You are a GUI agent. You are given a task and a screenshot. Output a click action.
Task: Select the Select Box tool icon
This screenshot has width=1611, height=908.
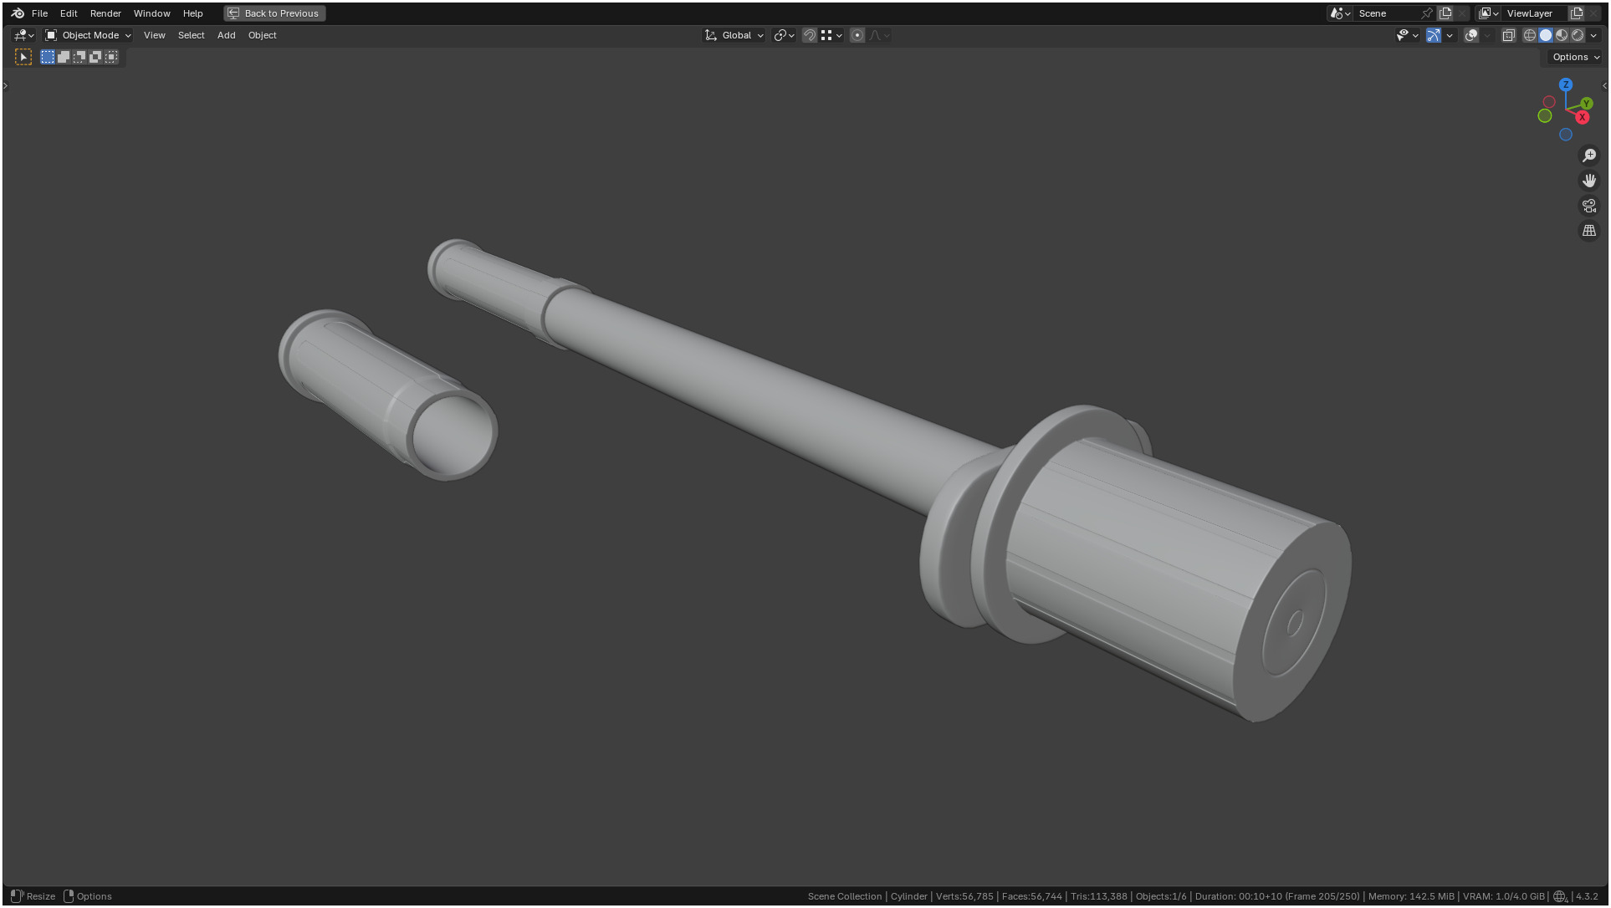(23, 57)
